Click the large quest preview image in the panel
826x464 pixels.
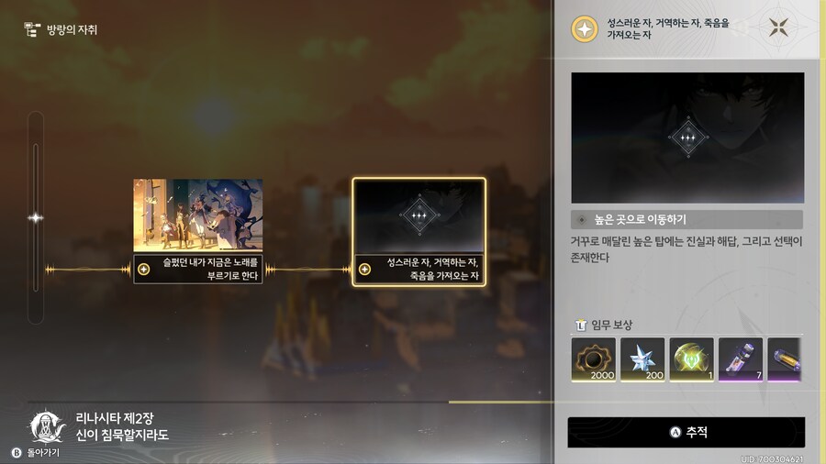click(x=687, y=138)
